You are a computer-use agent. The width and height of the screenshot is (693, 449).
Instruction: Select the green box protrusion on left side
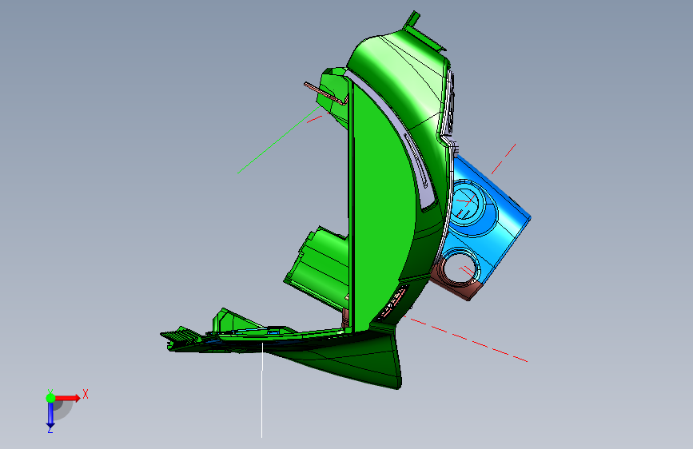pyautogui.click(x=316, y=268)
